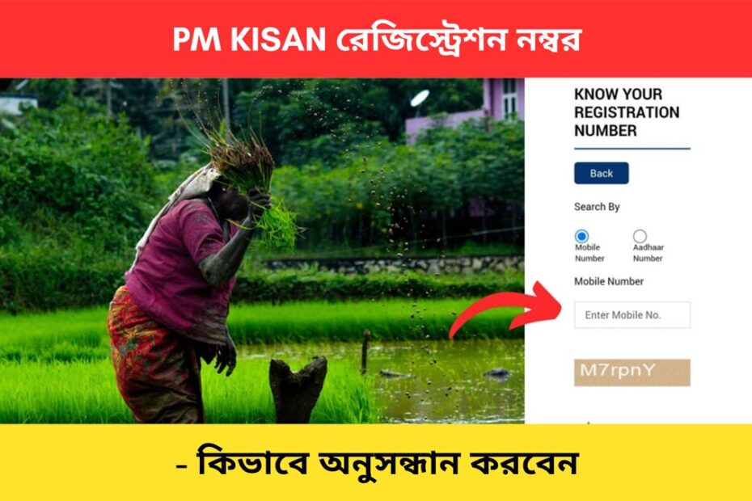Click the tree stump in the paddy field
This screenshot has width=752, height=501.
click(298, 389)
